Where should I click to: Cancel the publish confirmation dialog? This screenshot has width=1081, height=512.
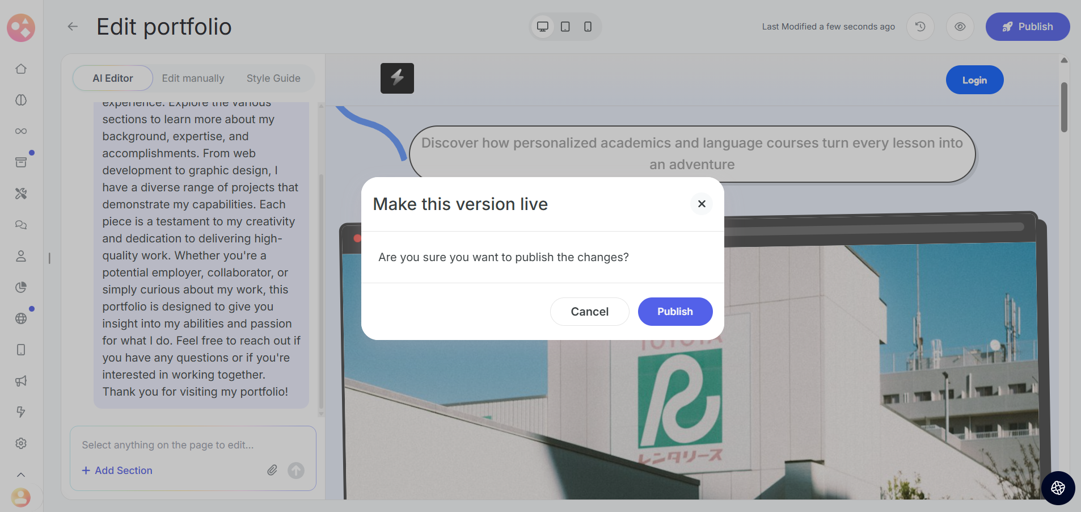click(x=589, y=312)
